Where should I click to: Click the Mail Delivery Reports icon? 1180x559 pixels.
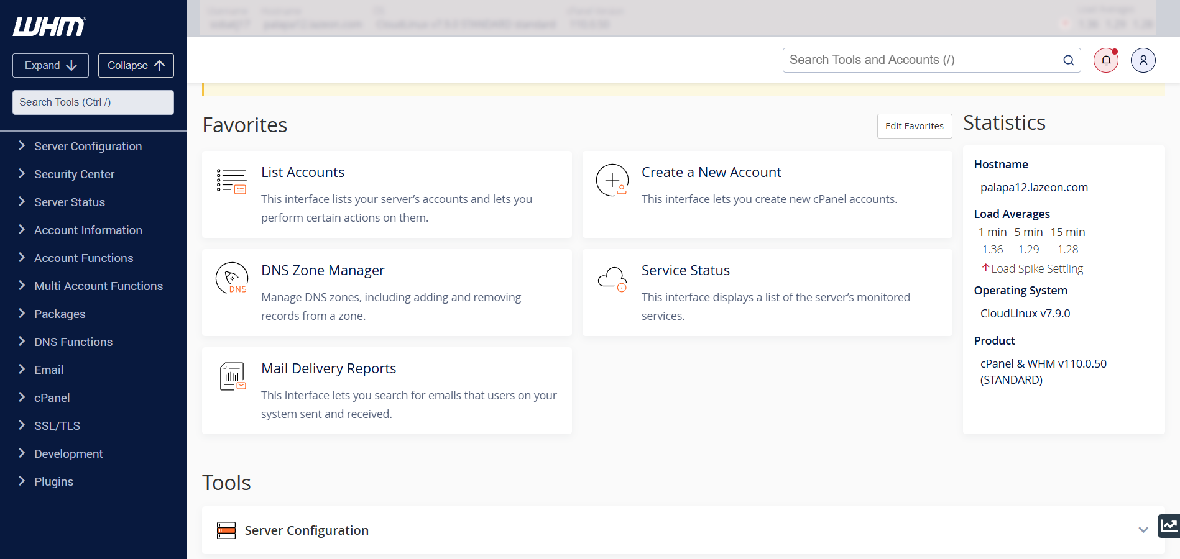[233, 376]
